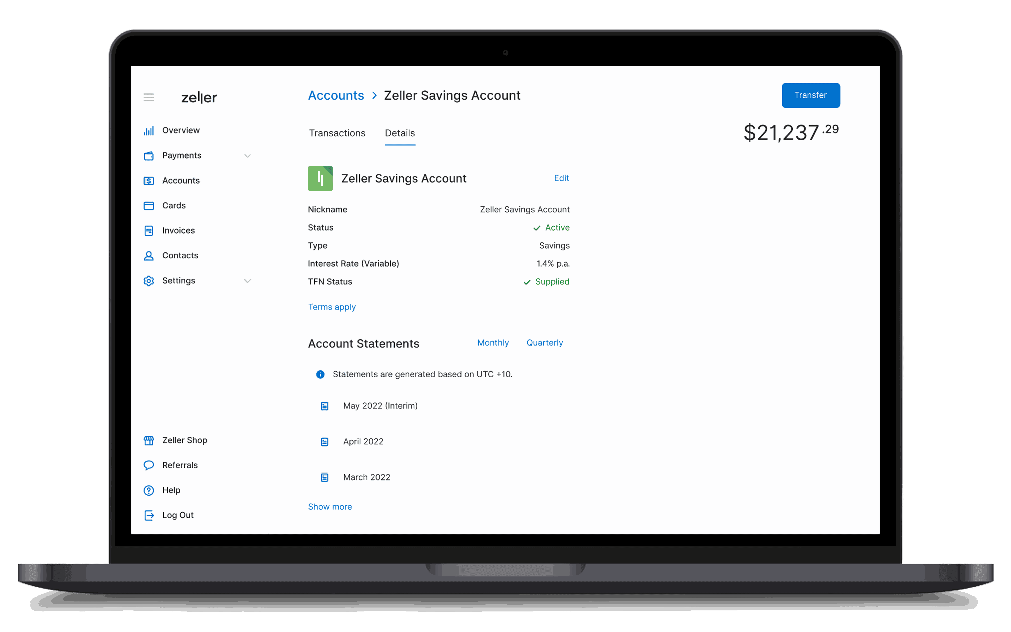Click the blue Transfer button
The width and height of the screenshot is (1011, 632).
pyautogui.click(x=810, y=95)
